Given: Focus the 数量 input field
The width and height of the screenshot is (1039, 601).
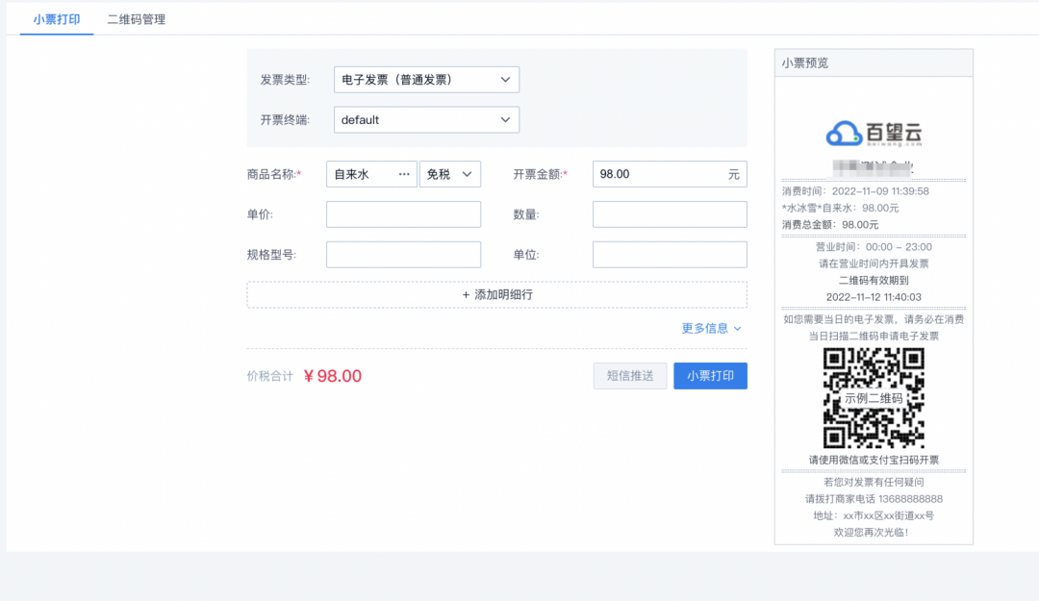Looking at the screenshot, I should tap(670, 214).
